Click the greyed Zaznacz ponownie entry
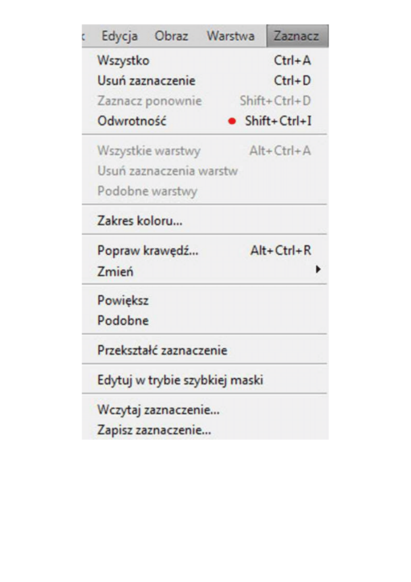411x582 pixels. point(150,101)
